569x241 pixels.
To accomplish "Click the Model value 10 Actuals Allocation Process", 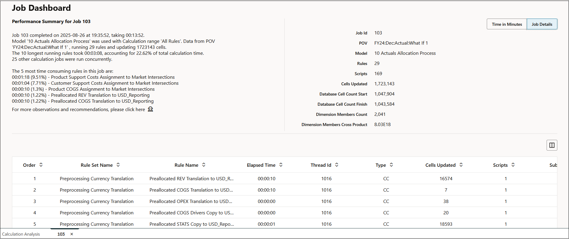I will pos(405,53).
